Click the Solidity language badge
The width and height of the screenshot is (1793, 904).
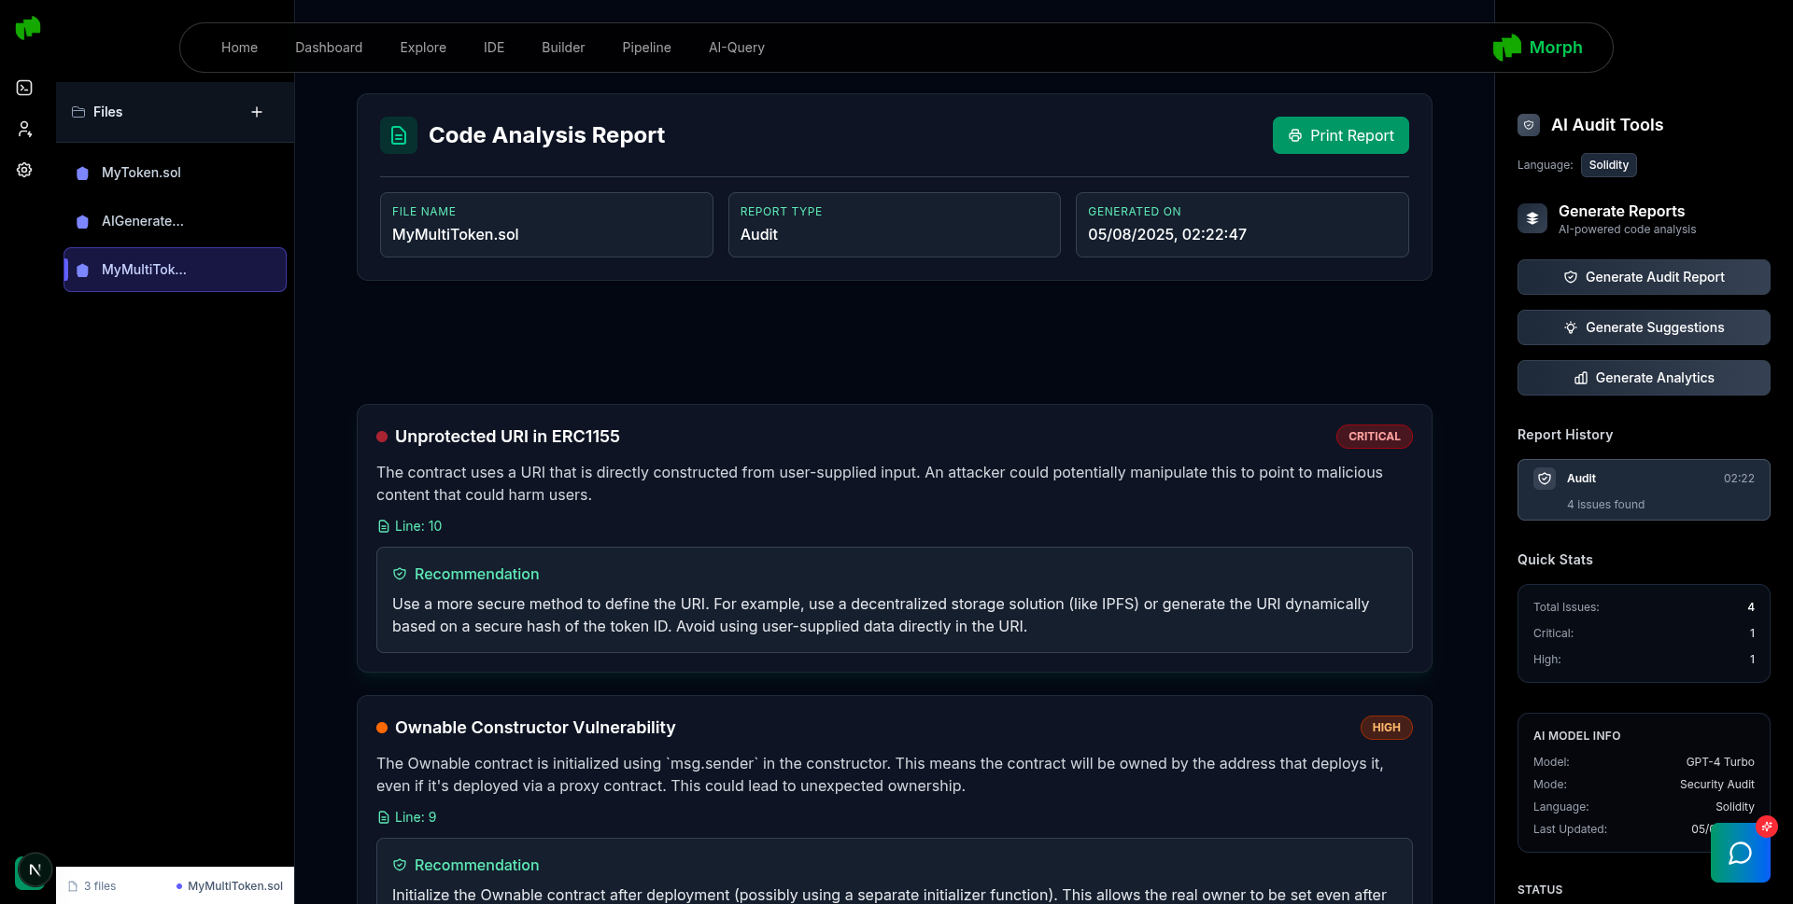coord(1608,165)
